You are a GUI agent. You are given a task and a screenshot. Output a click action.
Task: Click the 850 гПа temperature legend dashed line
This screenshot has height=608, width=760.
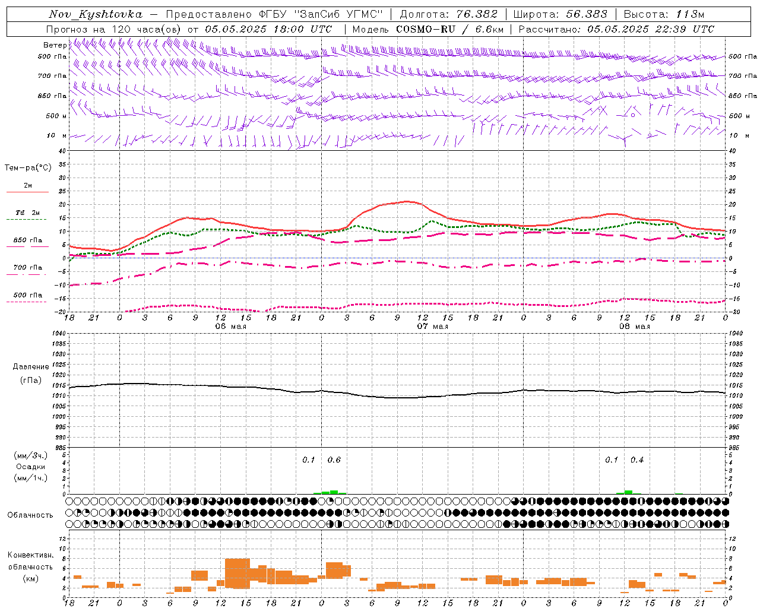[x=27, y=246]
